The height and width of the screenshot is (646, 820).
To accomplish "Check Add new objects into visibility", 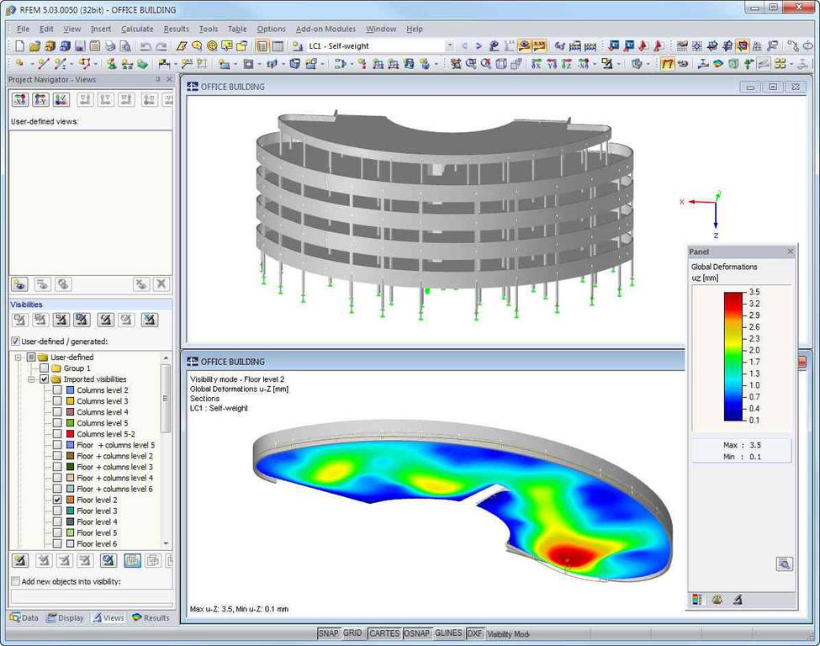I will [15, 581].
